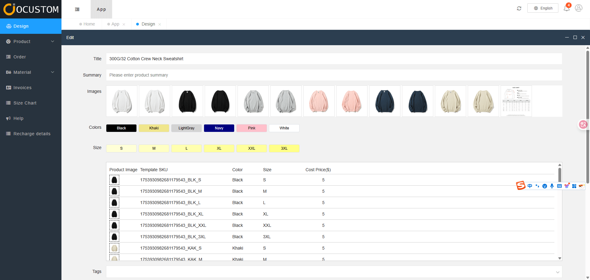Image resolution: width=590 pixels, height=280 pixels.
Task: Toggle the XL size option
Action: coord(219,148)
